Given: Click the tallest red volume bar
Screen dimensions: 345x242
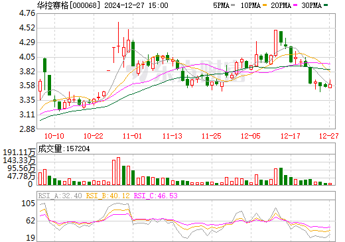Looking at the screenshot, I should (118, 171).
